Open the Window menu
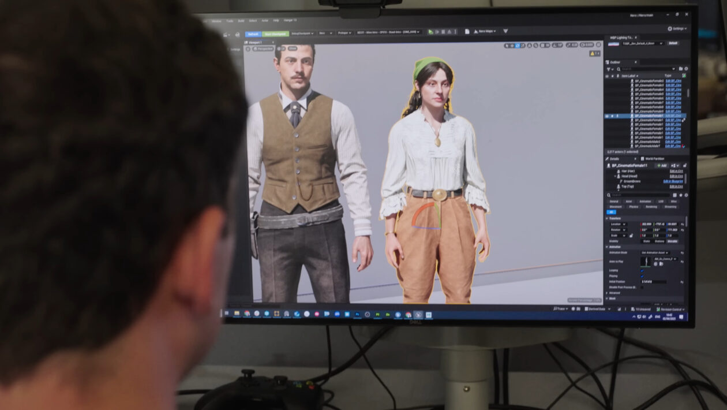This screenshot has height=410, width=727. [x=217, y=21]
